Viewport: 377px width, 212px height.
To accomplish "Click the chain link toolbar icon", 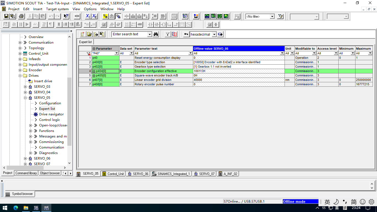I will [x=77, y=16].
